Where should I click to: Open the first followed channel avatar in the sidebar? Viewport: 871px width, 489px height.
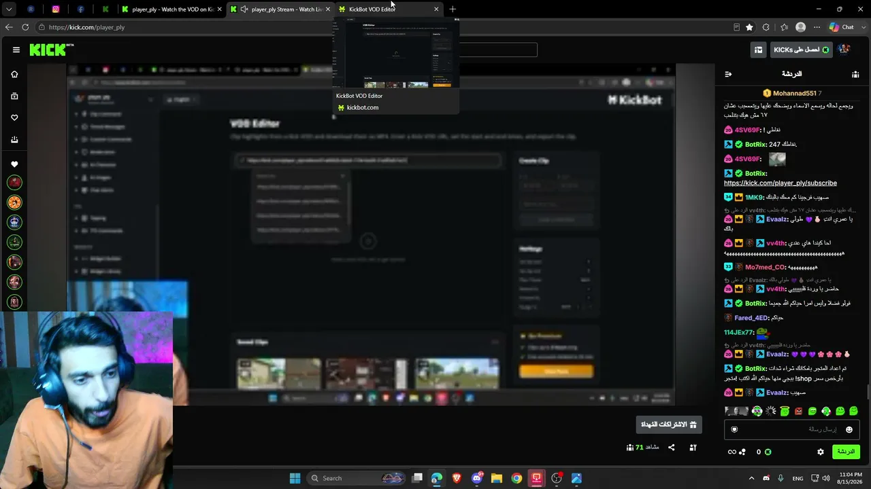14,182
